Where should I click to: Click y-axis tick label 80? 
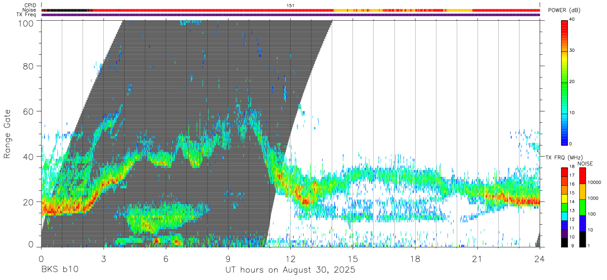click(x=28, y=66)
